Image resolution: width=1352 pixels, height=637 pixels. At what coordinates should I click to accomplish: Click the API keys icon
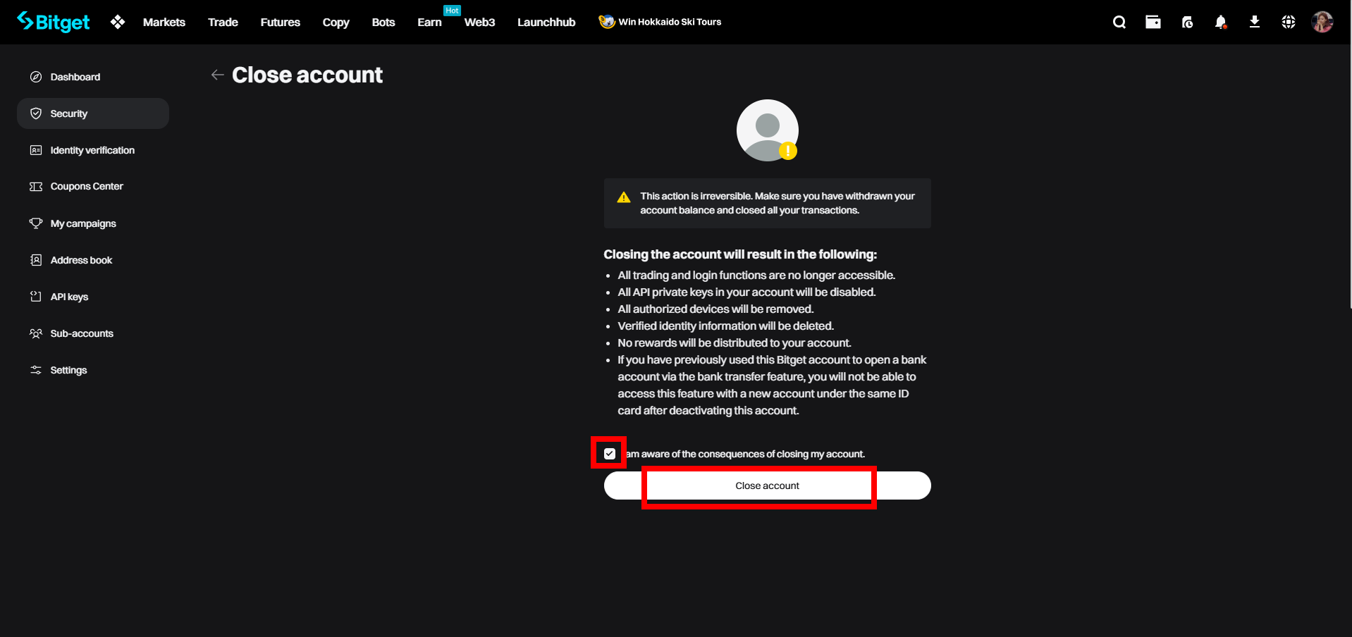coord(36,297)
